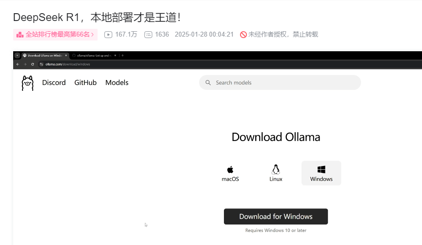Image resolution: width=422 pixels, height=245 pixels.
Task: Open the Discord link in Ollama header
Action: 54,82
